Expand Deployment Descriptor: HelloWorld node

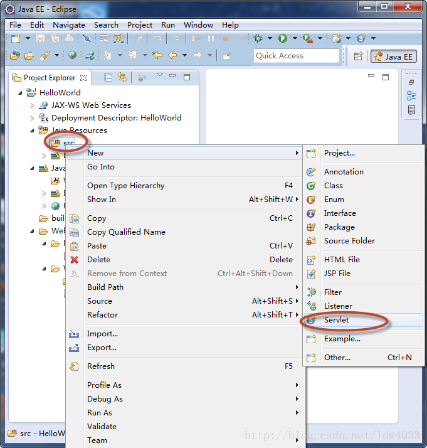coord(32,119)
